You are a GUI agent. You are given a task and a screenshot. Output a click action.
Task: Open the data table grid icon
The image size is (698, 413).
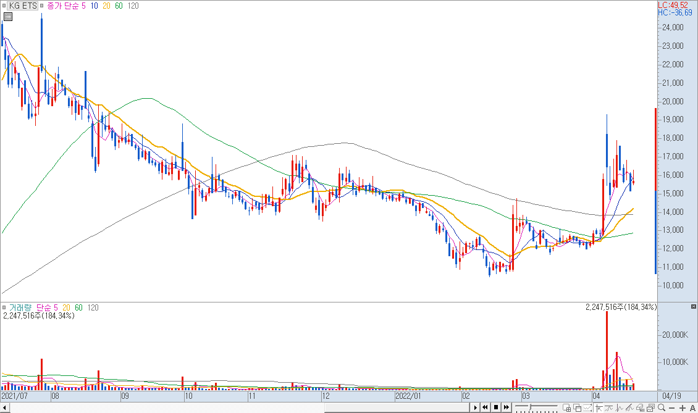click(7, 17)
